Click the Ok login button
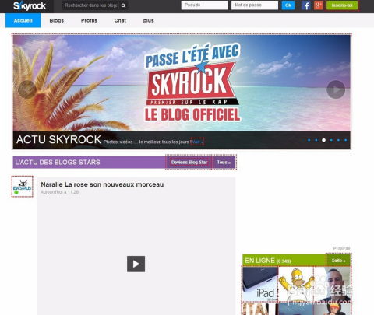The width and height of the screenshot is (374, 315). click(288, 5)
